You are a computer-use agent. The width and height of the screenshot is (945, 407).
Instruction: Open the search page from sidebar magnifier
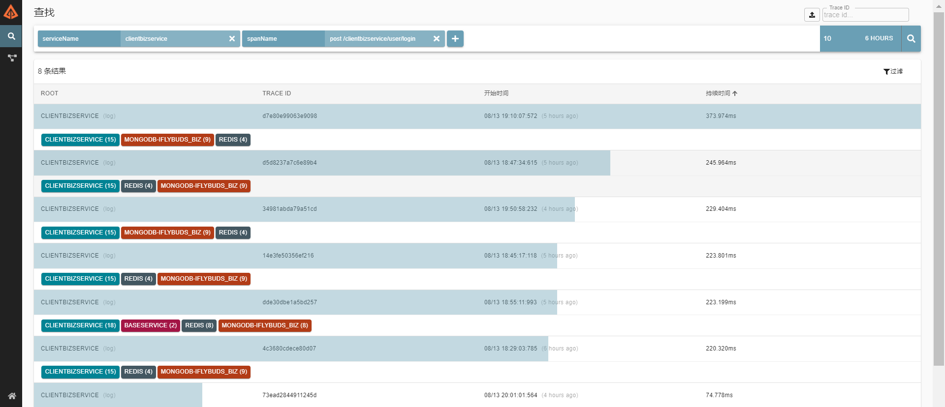pos(11,36)
